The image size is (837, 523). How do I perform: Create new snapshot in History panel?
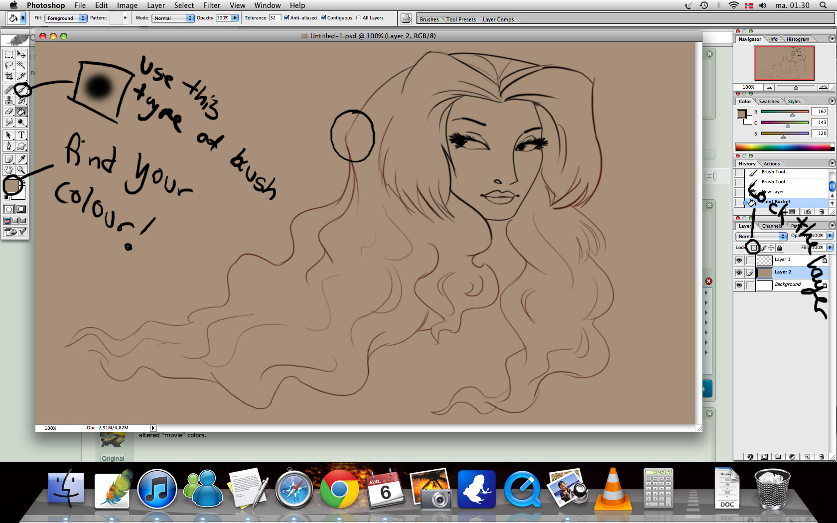(808, 212)
